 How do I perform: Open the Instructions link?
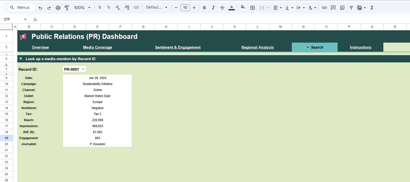pyautogui.click(x=360, y=47)
